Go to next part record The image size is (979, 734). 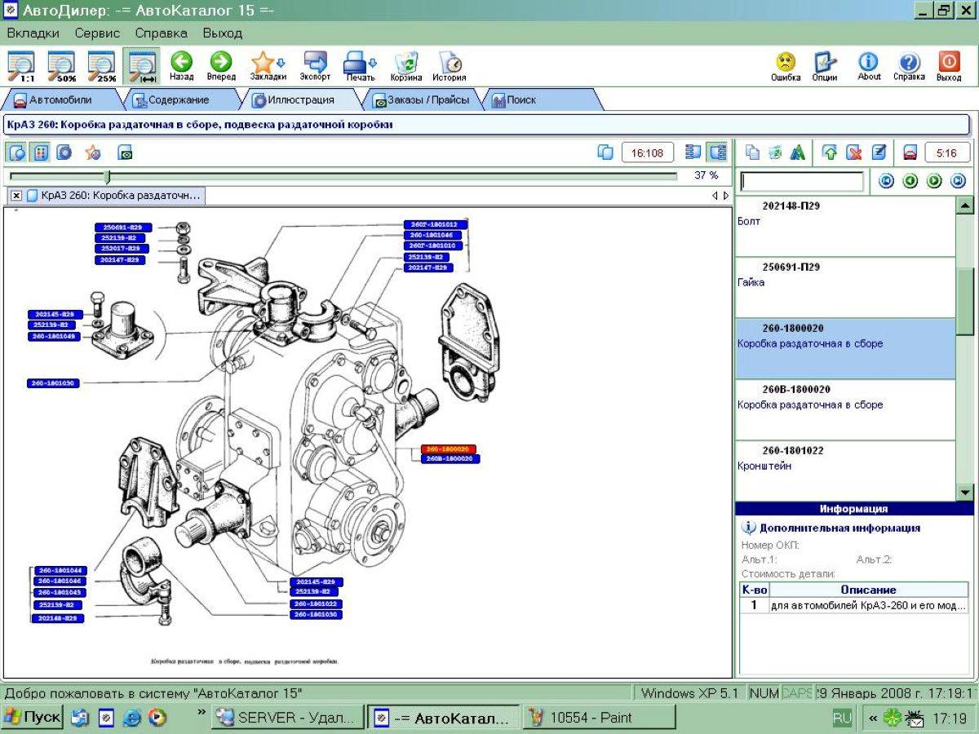[x=934, y=181]
